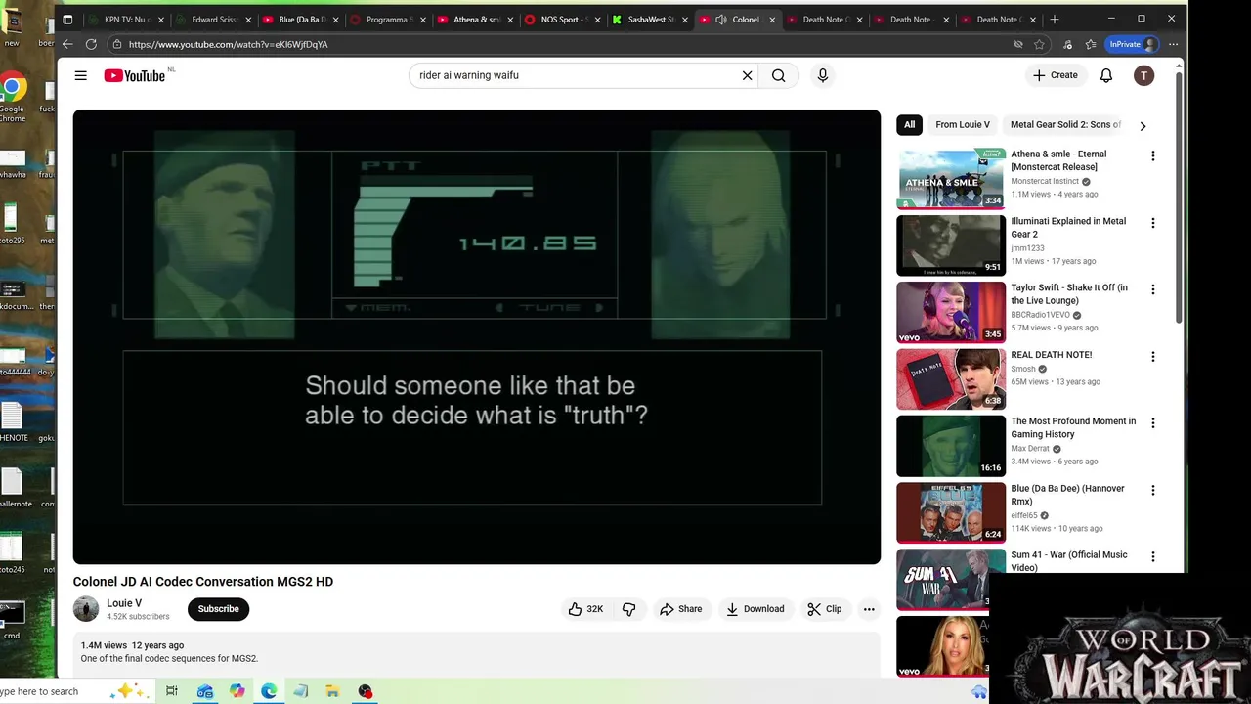The image size is (1251, 704).
Task: Share this video
Action: [x=680, y=609]
